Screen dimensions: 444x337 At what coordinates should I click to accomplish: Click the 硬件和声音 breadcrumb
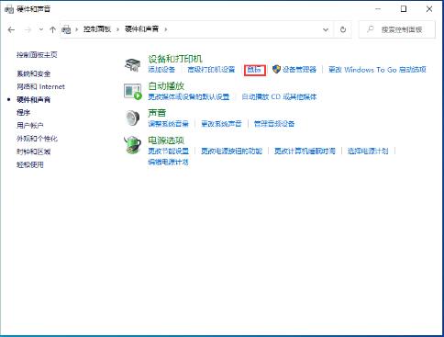coord(142,29)
